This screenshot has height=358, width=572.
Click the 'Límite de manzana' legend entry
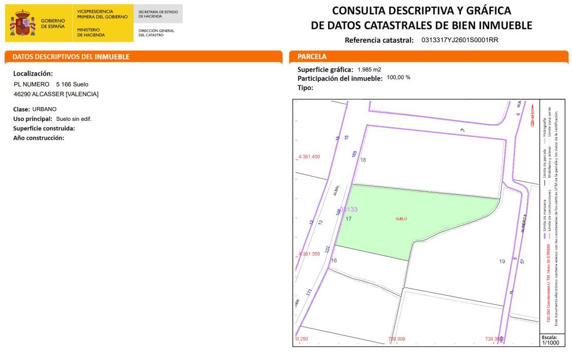(x=545, y=218)
